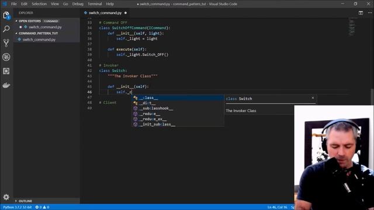
Task: Open the Manage gear settings menu
Action: [x=6, y=197]
